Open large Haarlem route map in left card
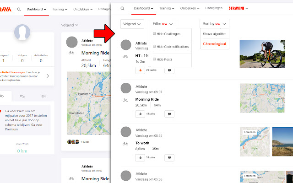The width and height of the screenshot is (293, 183). tap(89, 103)
